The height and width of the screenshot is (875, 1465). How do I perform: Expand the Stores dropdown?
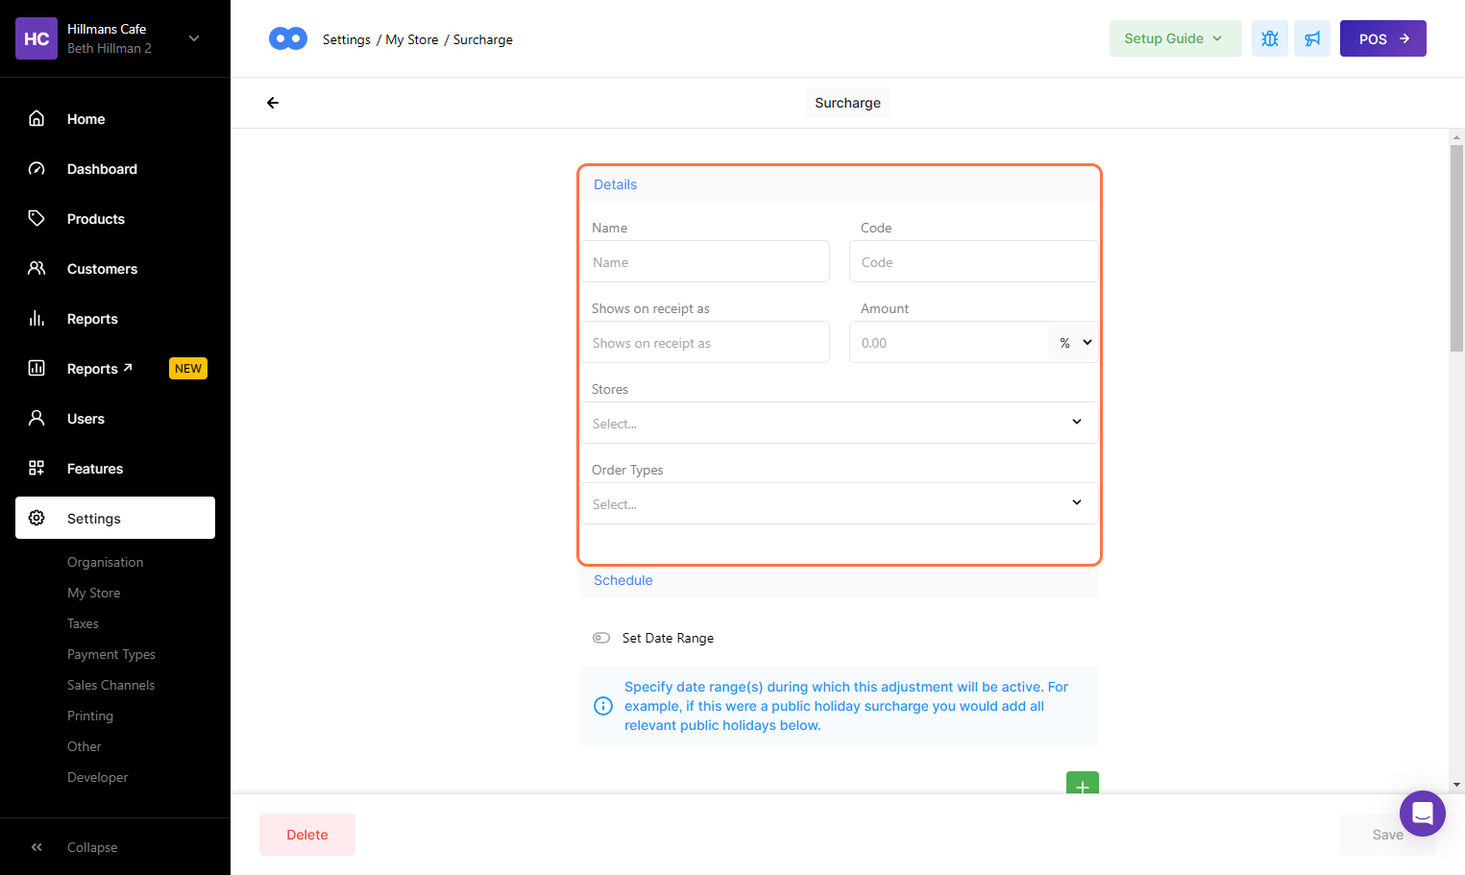point(839,423)
